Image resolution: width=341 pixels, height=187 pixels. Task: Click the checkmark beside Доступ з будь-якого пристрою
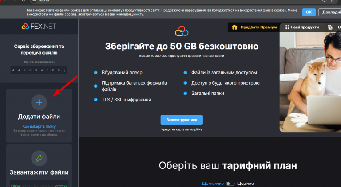point(185,83)
